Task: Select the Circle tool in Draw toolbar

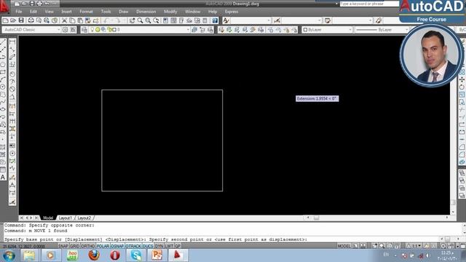Action: (3, 87)
